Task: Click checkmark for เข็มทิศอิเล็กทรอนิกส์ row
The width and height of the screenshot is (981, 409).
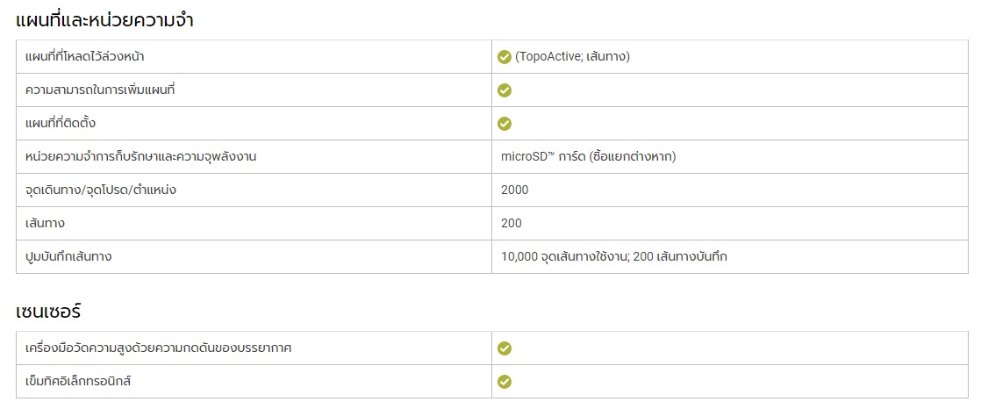Action: pos(505,382)
